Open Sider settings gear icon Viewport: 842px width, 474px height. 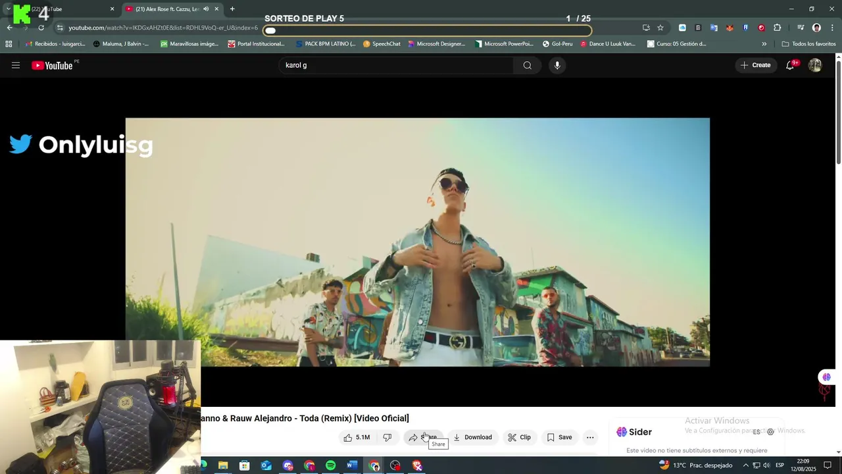point(770,432)
